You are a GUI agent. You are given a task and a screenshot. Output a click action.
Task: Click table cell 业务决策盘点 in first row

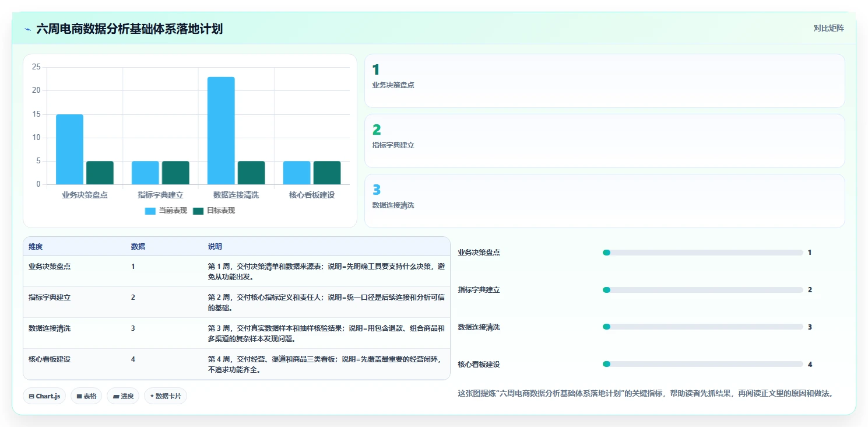50,266
